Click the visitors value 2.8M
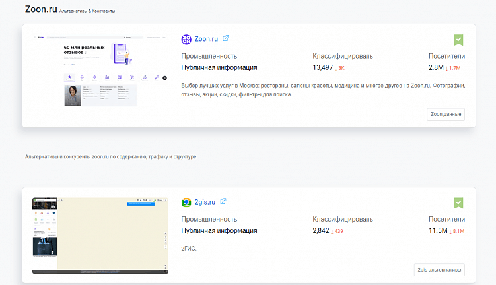 (x=436, y=67)
